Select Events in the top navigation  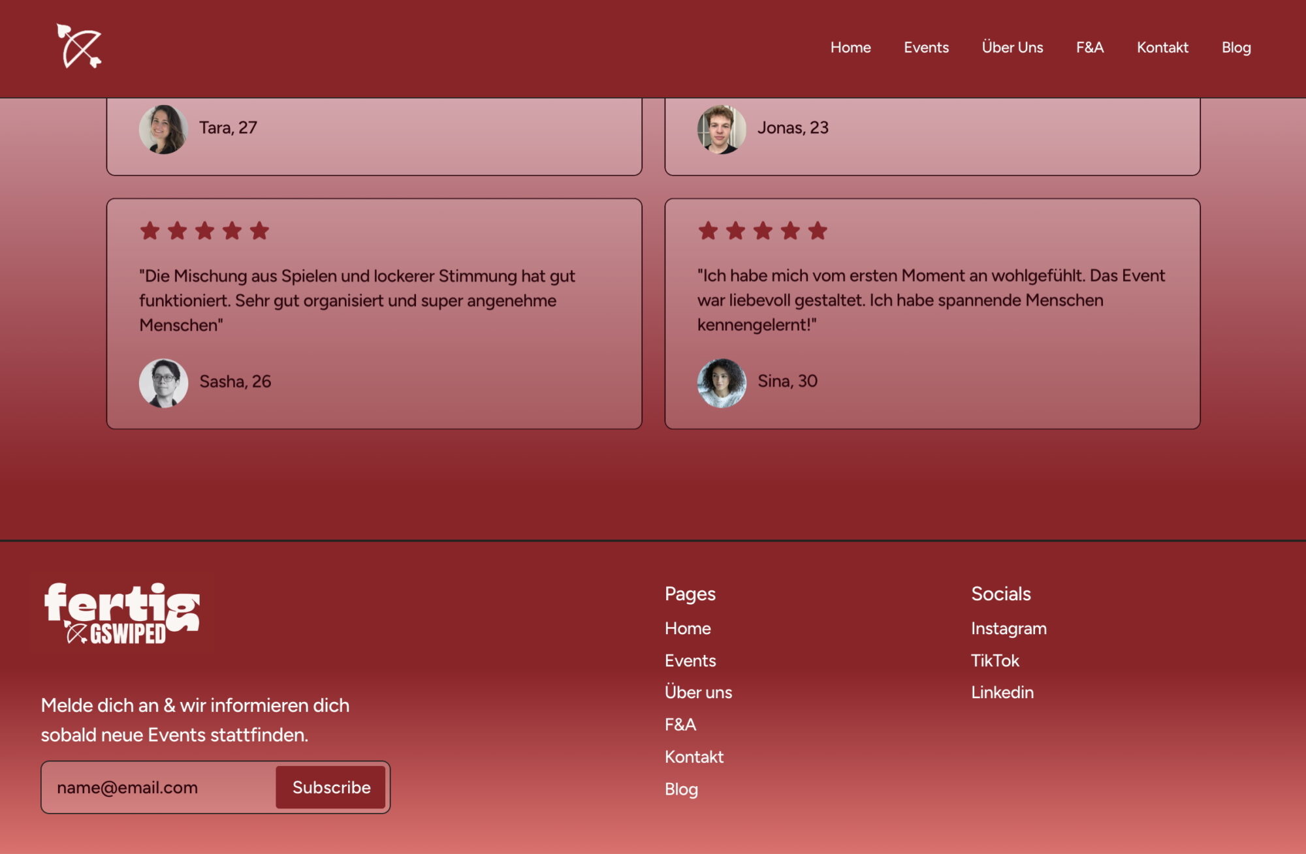(926, 47)
